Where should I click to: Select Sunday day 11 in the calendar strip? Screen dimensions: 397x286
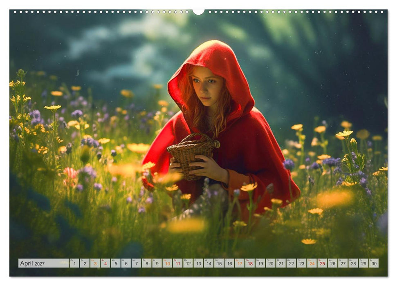coord(178,263)
